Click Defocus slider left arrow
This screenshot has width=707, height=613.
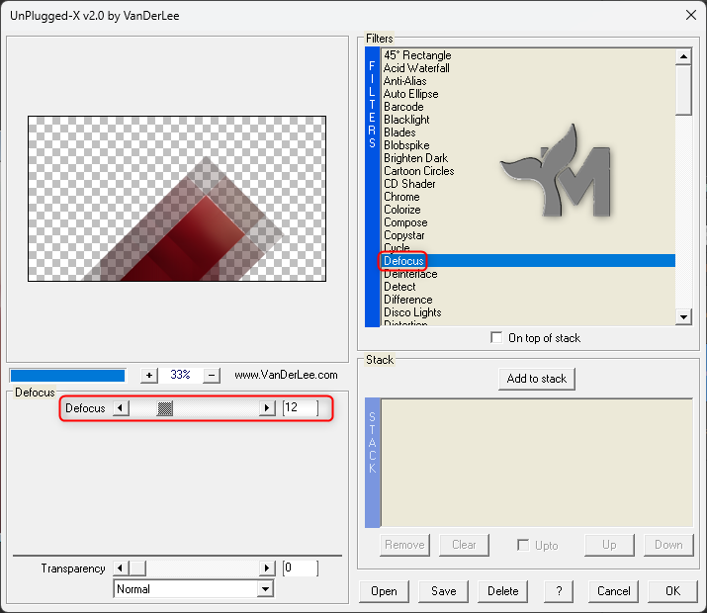click(121, 408)
